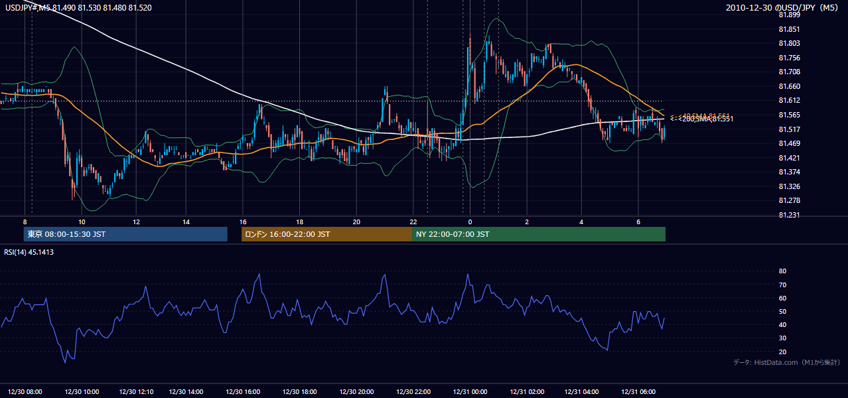
Task: Click hour tick '14' on price chart axis
Action: point(186,221)
